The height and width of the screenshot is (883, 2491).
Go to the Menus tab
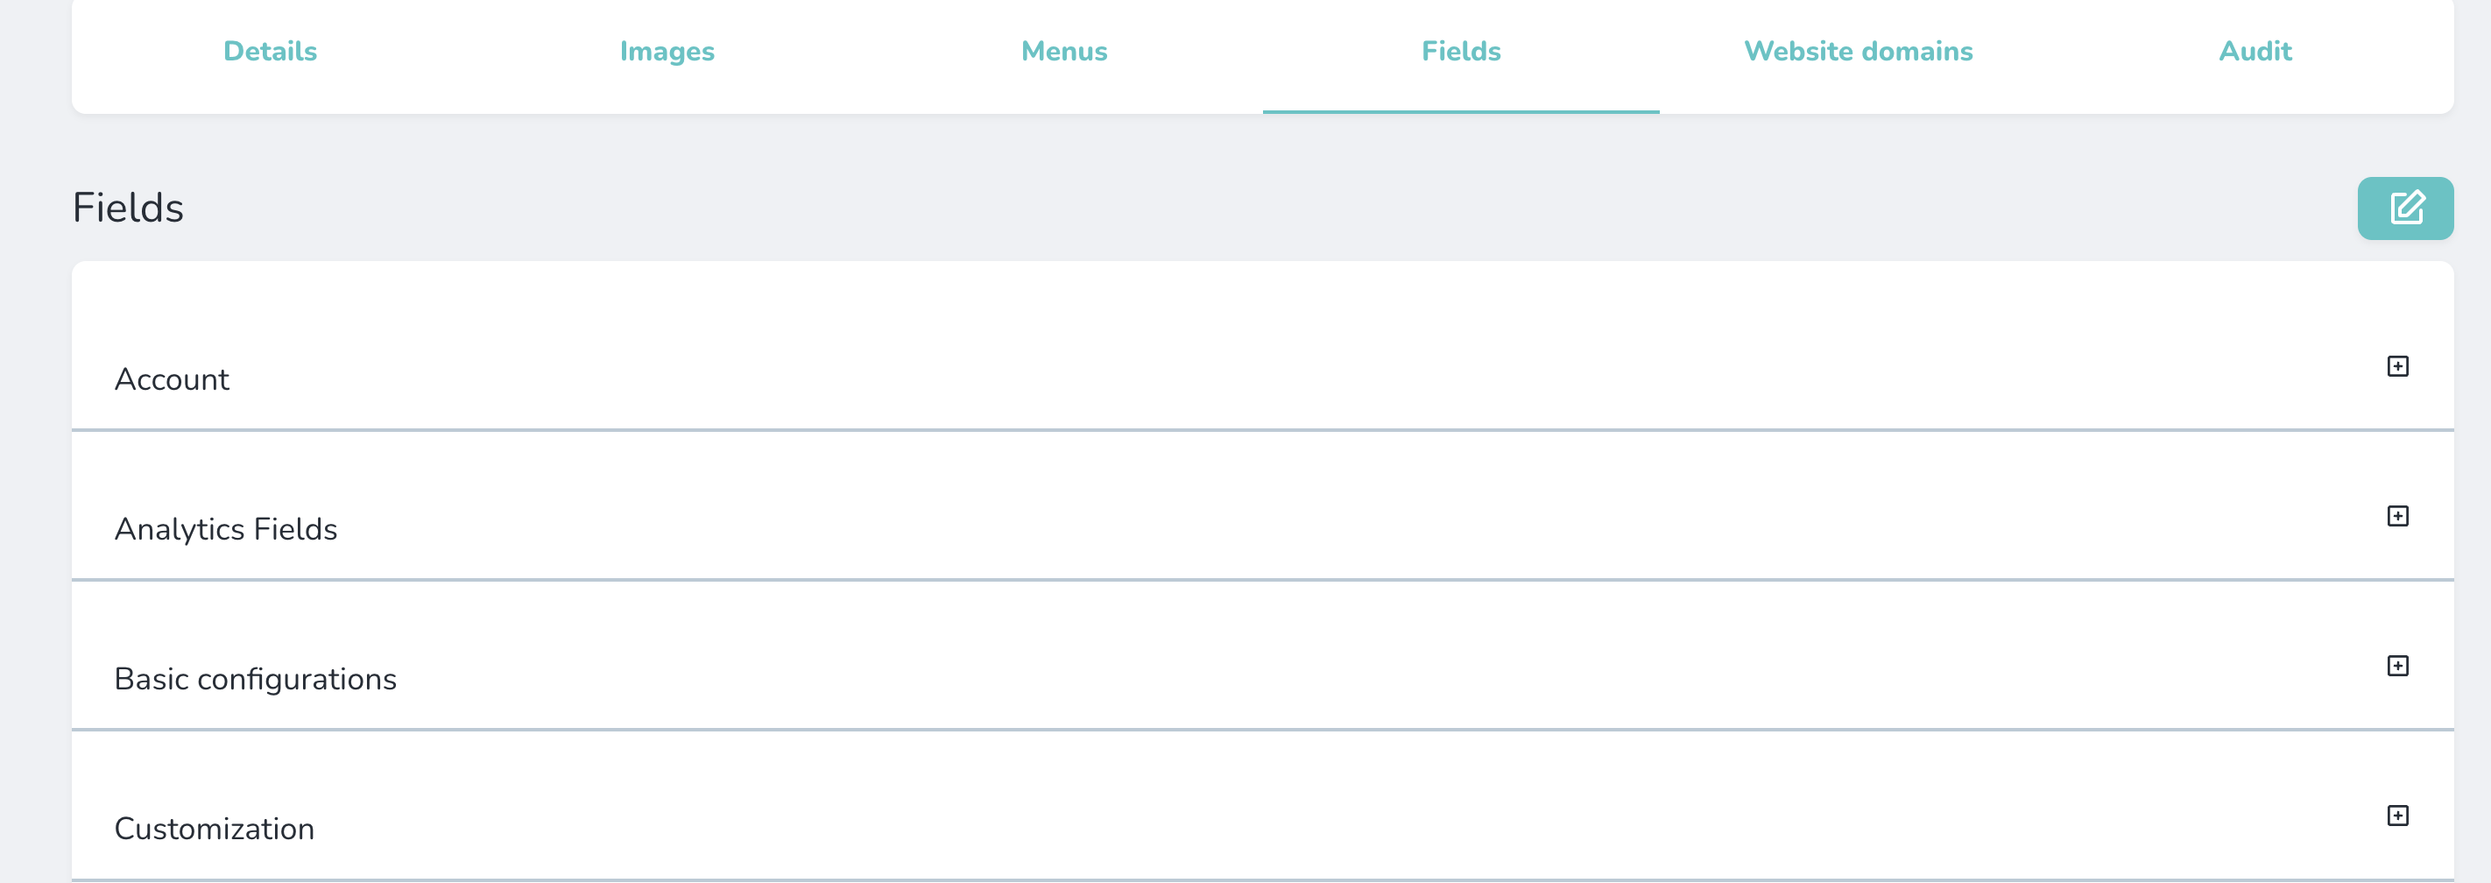coord(1063,52)
